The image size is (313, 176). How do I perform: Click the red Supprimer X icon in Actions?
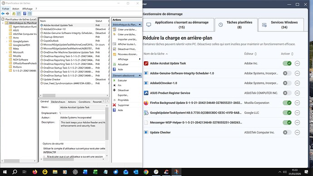(114, 105)
